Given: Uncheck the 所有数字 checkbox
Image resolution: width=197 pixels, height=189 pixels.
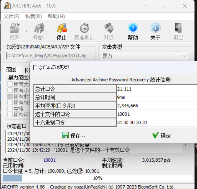Looking at the screenshot, I should tap(10, 96).
